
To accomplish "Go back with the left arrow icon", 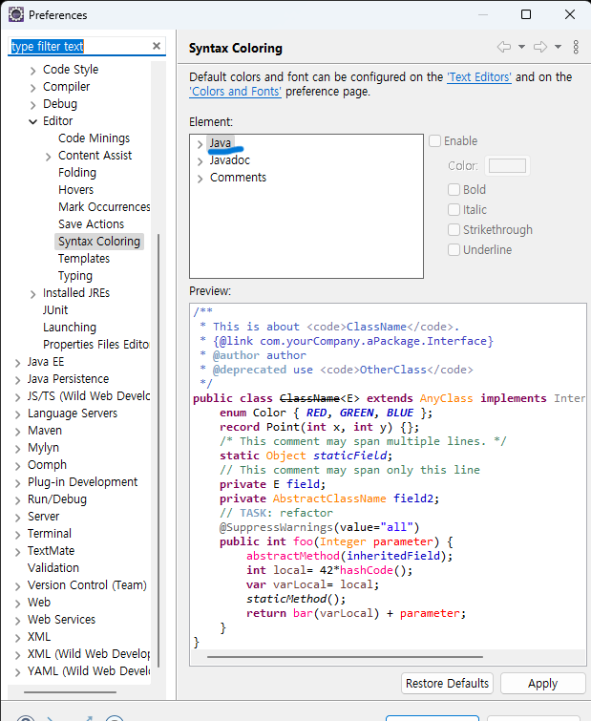I will point(504,47).
